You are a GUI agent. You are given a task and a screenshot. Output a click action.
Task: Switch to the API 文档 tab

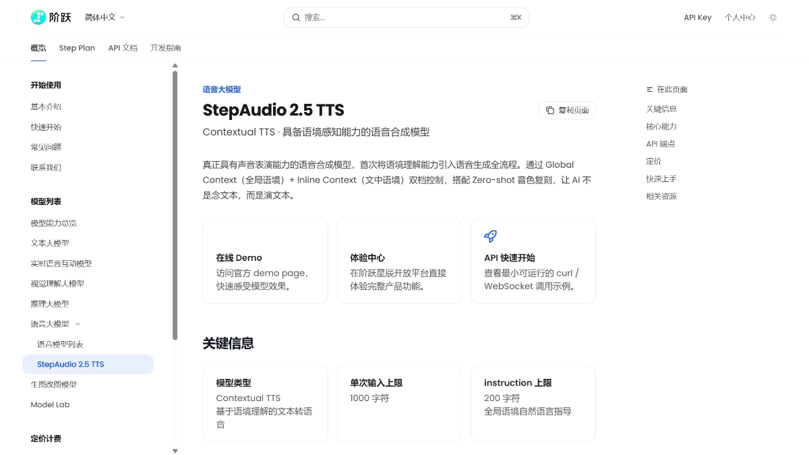(123, 48)
